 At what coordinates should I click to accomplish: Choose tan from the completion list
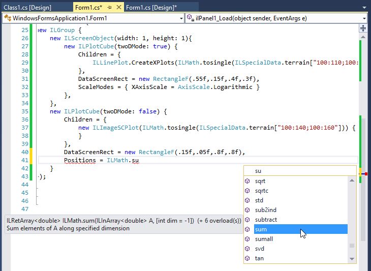pyautogui.click(x=301, y=258)
